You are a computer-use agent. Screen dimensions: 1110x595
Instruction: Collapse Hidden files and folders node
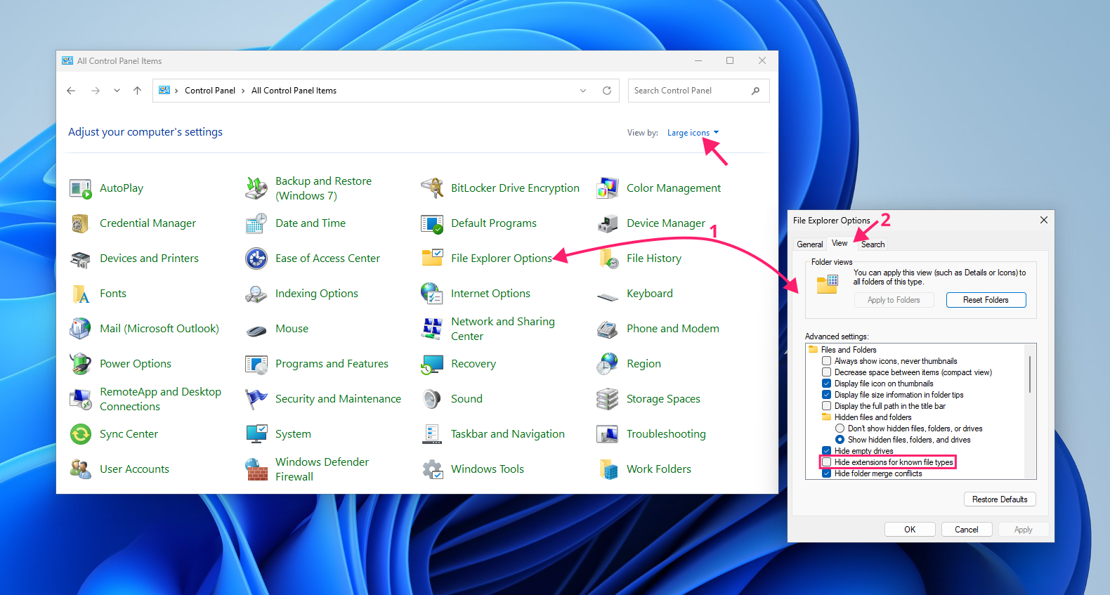(x=827, y=417)
